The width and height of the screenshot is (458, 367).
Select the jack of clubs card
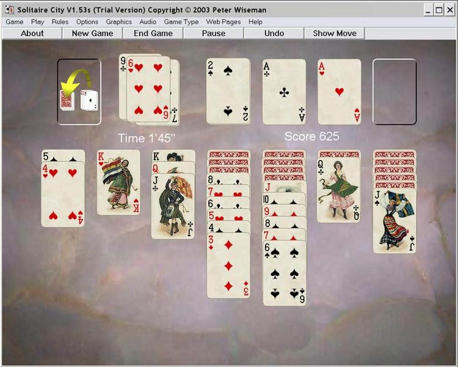[173, 206]
